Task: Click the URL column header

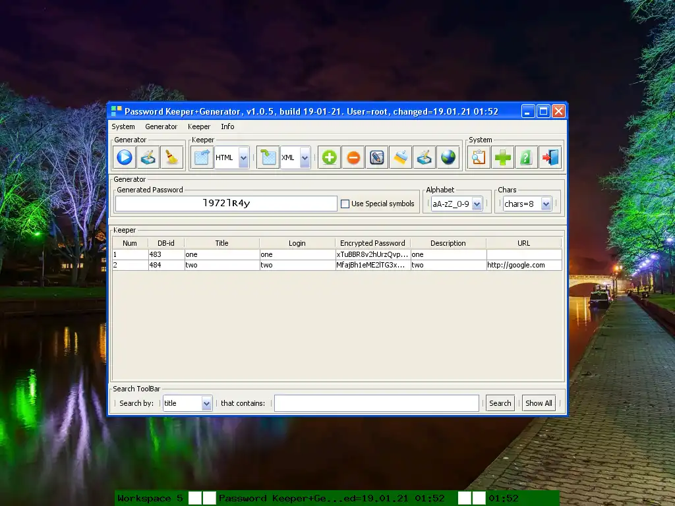Action: [524, 243]
